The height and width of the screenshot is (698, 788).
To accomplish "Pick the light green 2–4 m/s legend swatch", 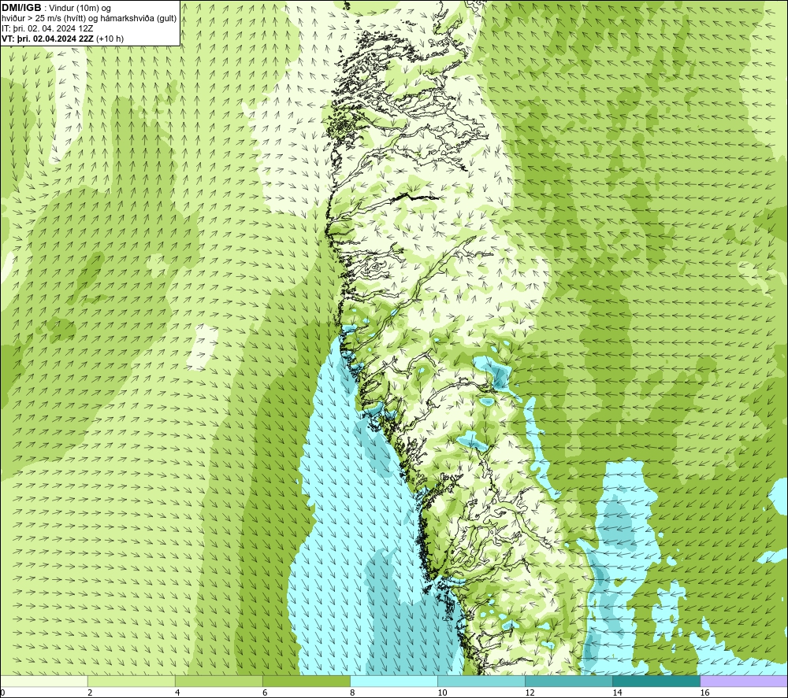I will (x=131, y=681).
